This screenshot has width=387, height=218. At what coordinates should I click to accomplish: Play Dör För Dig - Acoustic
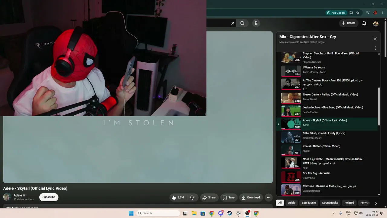327,176
